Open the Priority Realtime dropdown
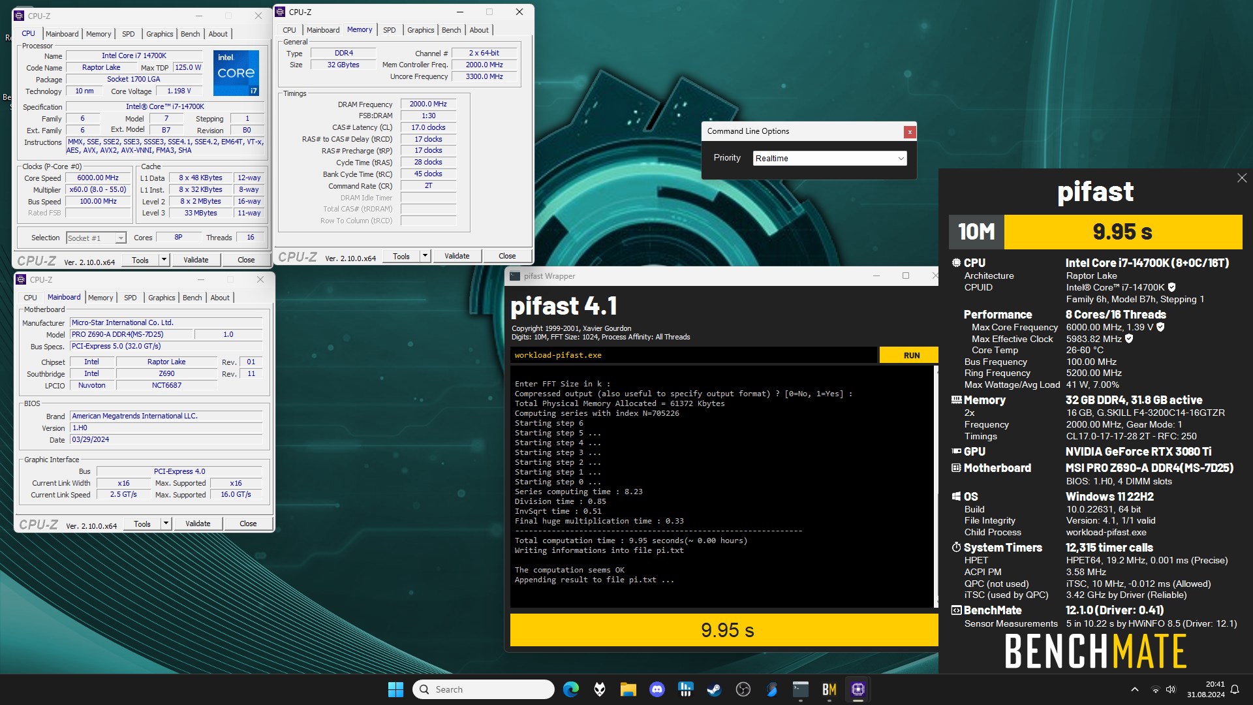This screenshot has height=705, width=1253. [829, 158]
